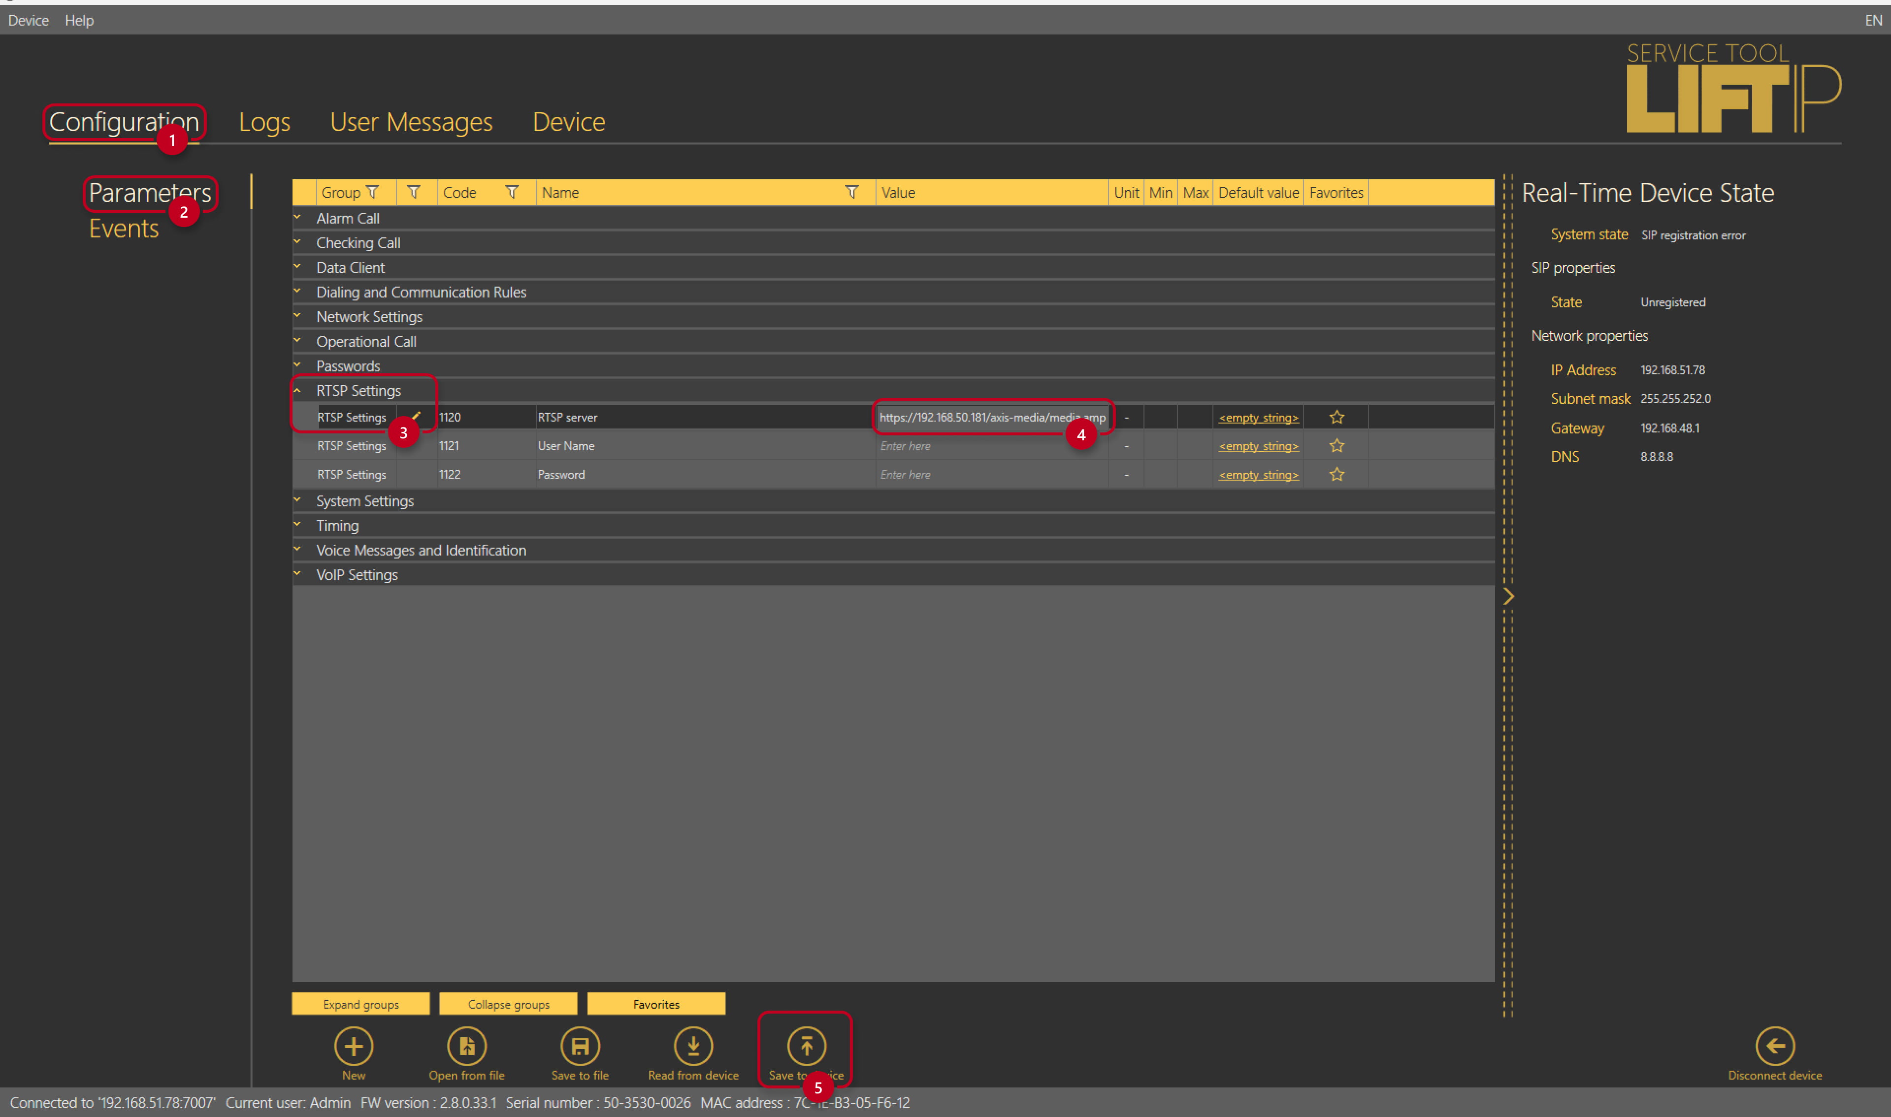Click the New configuration icon
This screenshot has height=1117, width=1891.
click(x=354, y=1046)
